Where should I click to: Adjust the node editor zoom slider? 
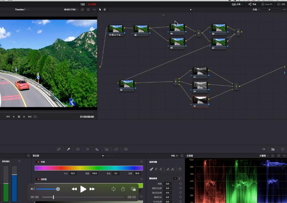(x=269, y=9)
